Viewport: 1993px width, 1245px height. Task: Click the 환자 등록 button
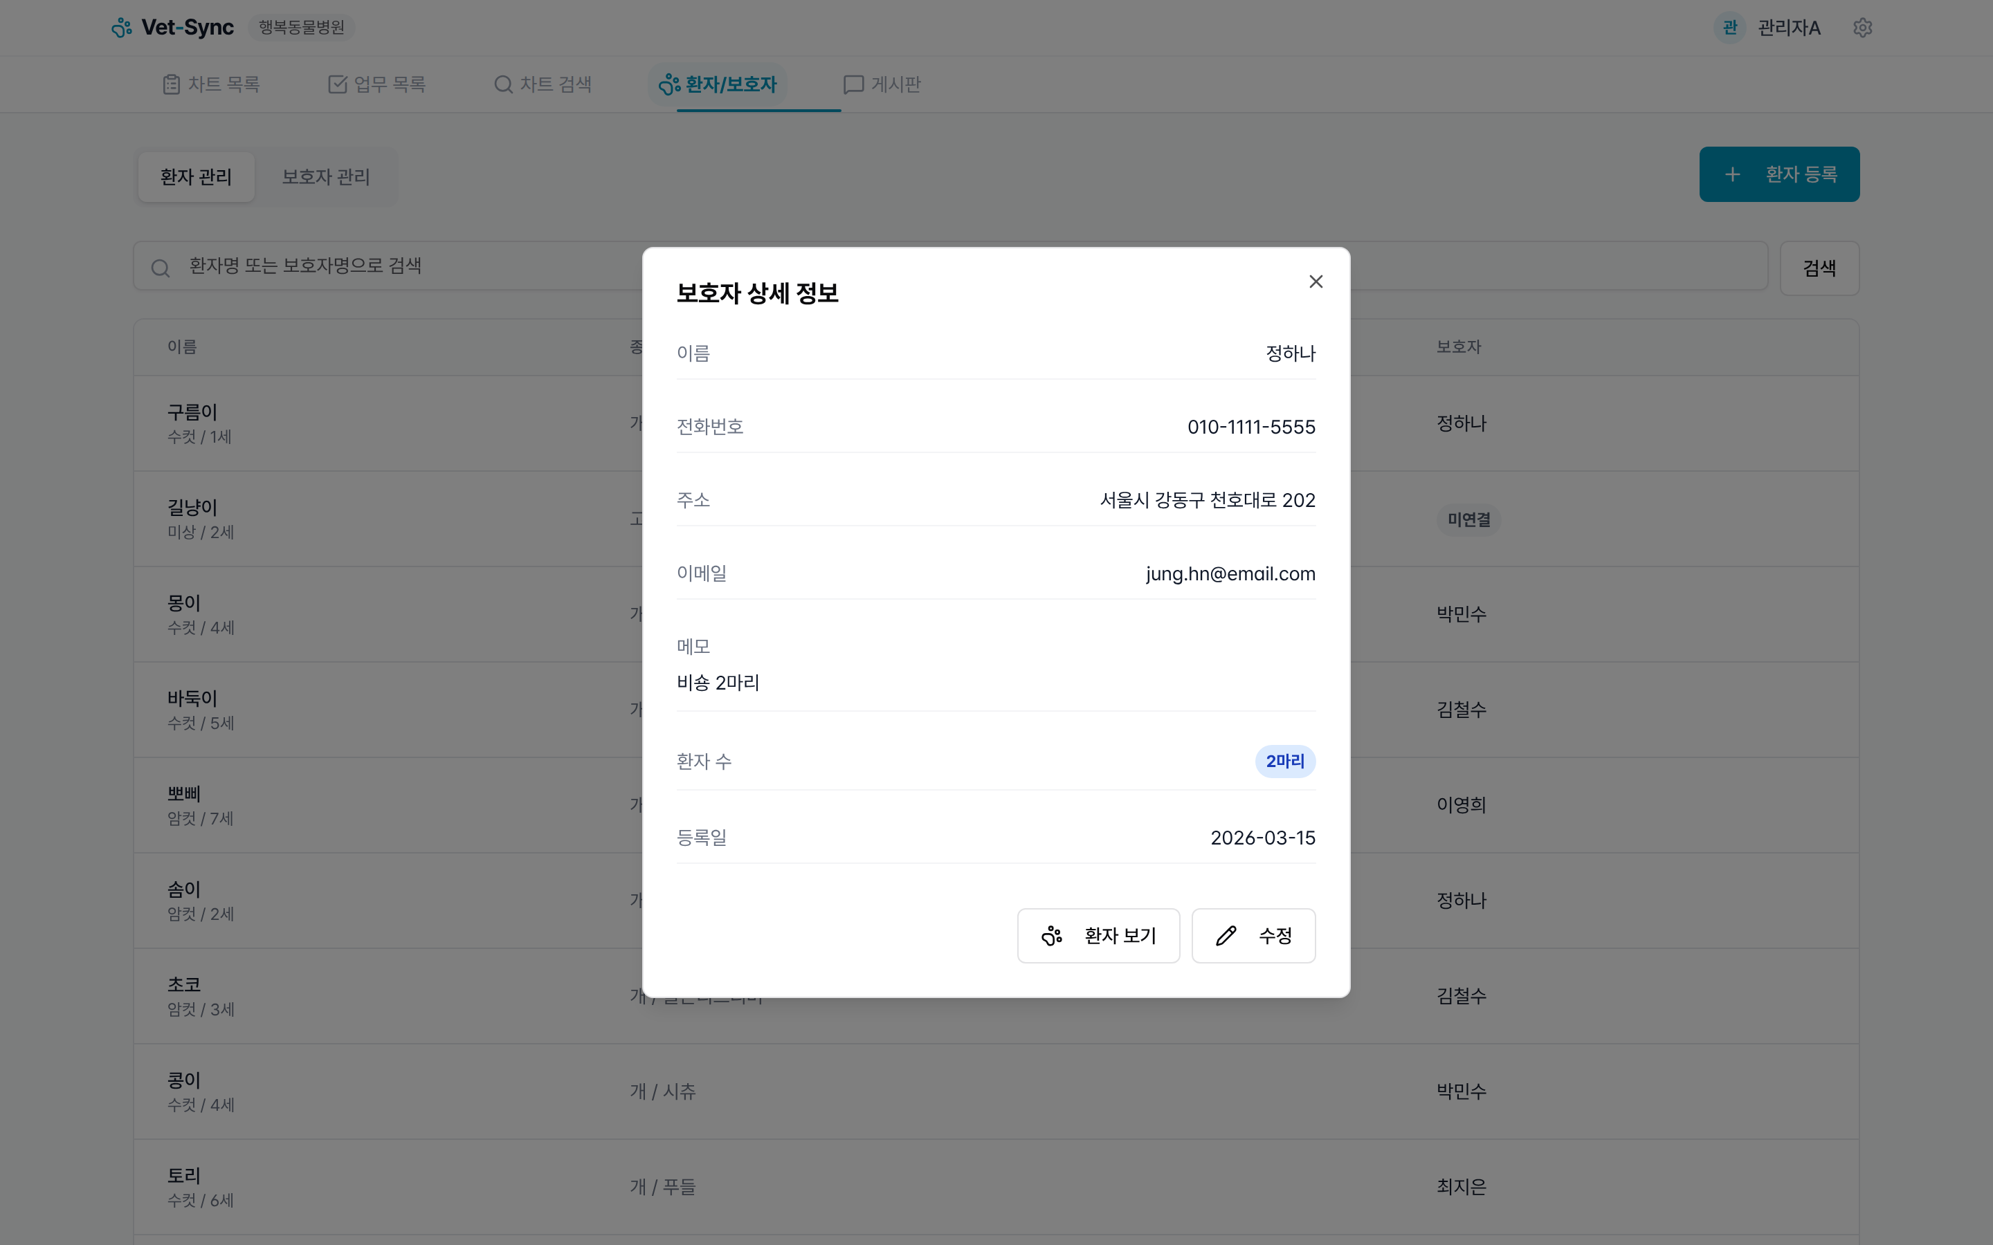(1780, 174)
